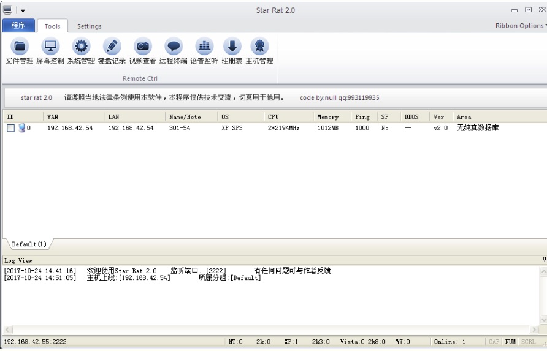Click the NUM status indicator
The image size is (547, 351).
[510, 342]
